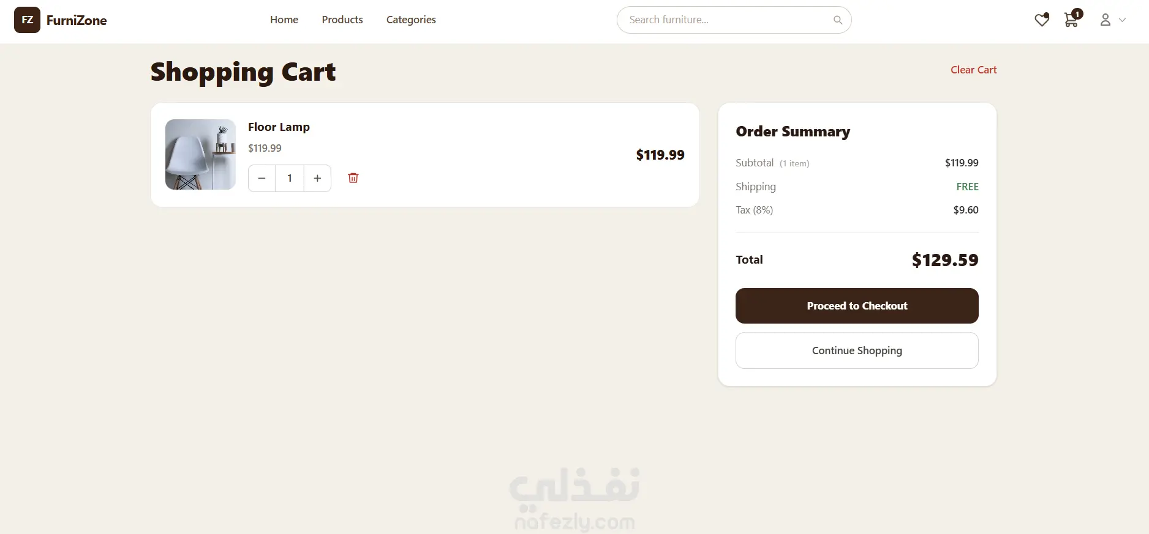This screenshot has height=534, width=1149.
Task: Open the Categories menu item
Action: point(411,20)
